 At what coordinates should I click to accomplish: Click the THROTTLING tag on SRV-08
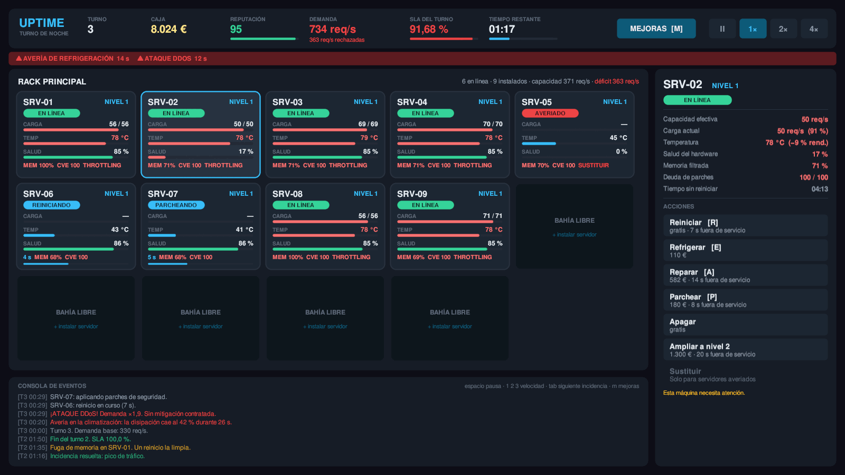351,258
